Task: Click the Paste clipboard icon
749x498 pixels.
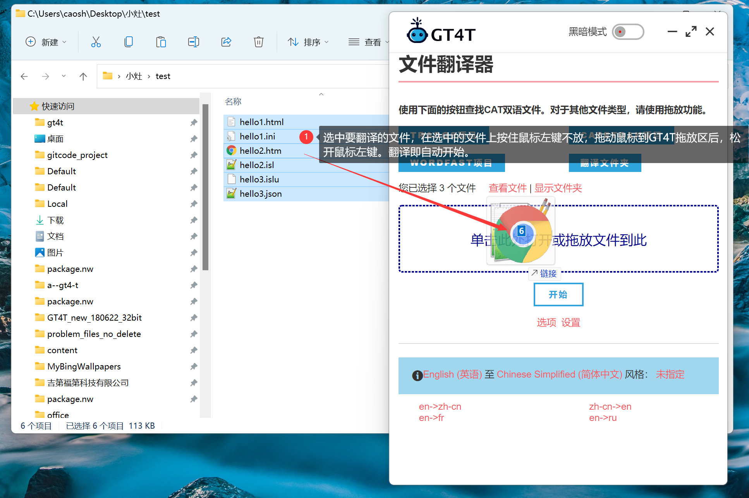Action: [161, 42]
